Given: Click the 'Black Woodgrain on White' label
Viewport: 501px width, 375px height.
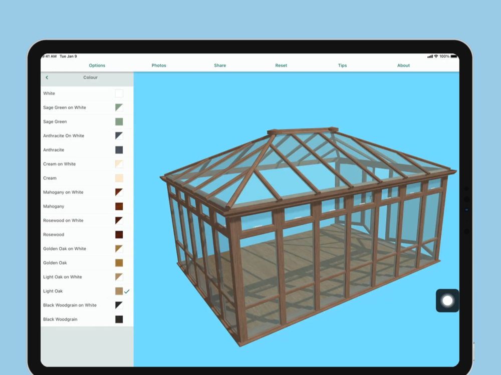Looking at the screenshot, I should click(x=70, y=305).
